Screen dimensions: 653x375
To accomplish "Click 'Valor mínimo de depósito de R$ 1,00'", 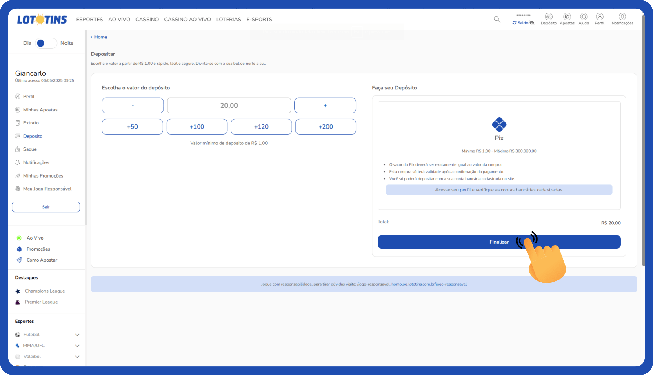I will point(229,143).
